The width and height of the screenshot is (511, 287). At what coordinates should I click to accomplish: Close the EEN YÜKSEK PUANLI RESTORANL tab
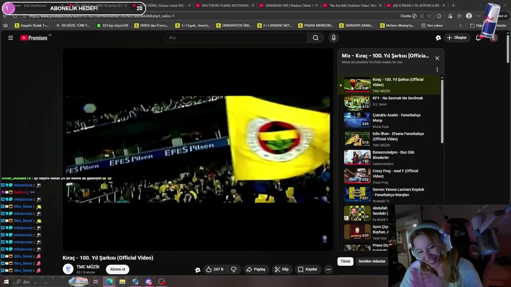pyautogui.click(x=253, y=6)
